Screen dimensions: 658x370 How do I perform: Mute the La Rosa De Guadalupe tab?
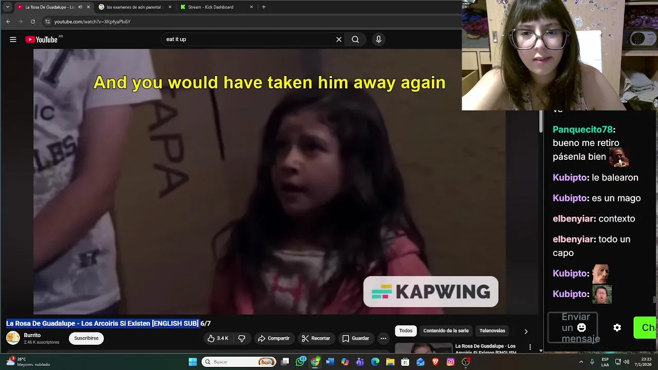(80, 7)
